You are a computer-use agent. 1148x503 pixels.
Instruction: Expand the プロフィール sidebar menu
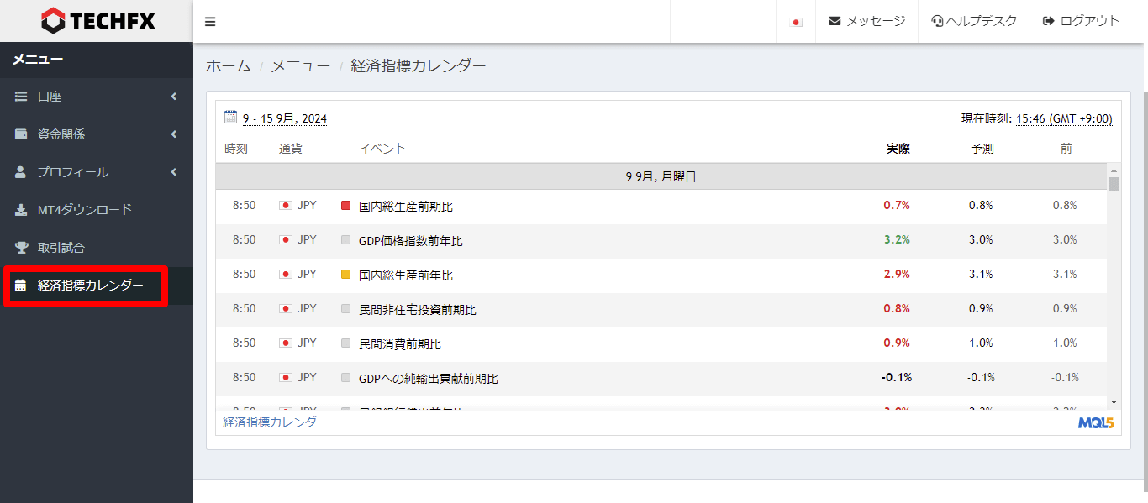click(x=96, y=172)
